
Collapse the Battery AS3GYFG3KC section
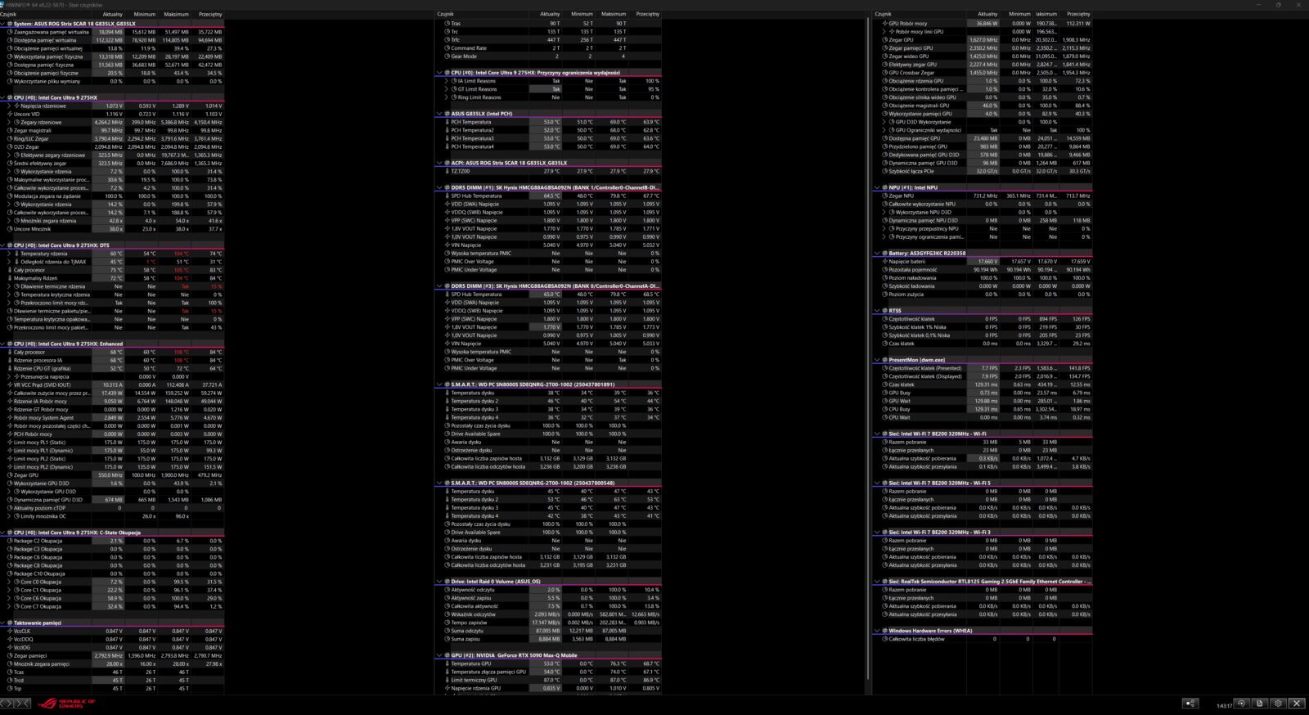(x=877, y=254)
